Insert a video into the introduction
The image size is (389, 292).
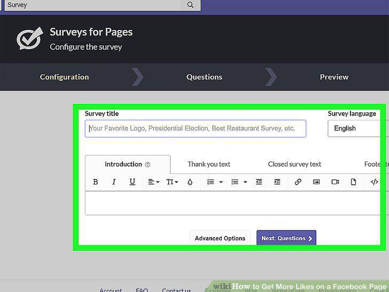tap(335, 182)
